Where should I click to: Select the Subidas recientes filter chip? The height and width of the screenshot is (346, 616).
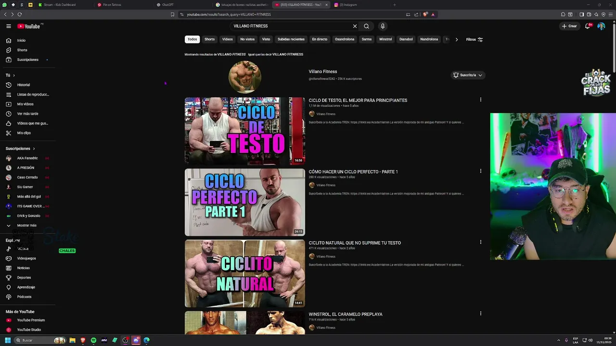click(x=291, y=39)
